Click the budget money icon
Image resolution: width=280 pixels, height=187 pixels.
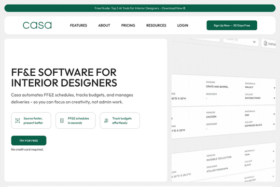point(106,121)
